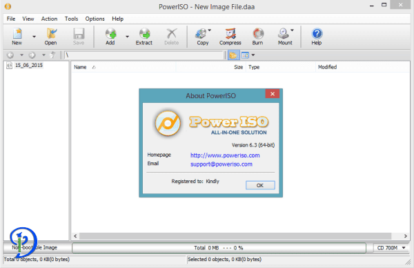Image resolution: width=414 pixels, height=268 pixels.
Task: Open the View menu
Action: [x=28, y=19]
